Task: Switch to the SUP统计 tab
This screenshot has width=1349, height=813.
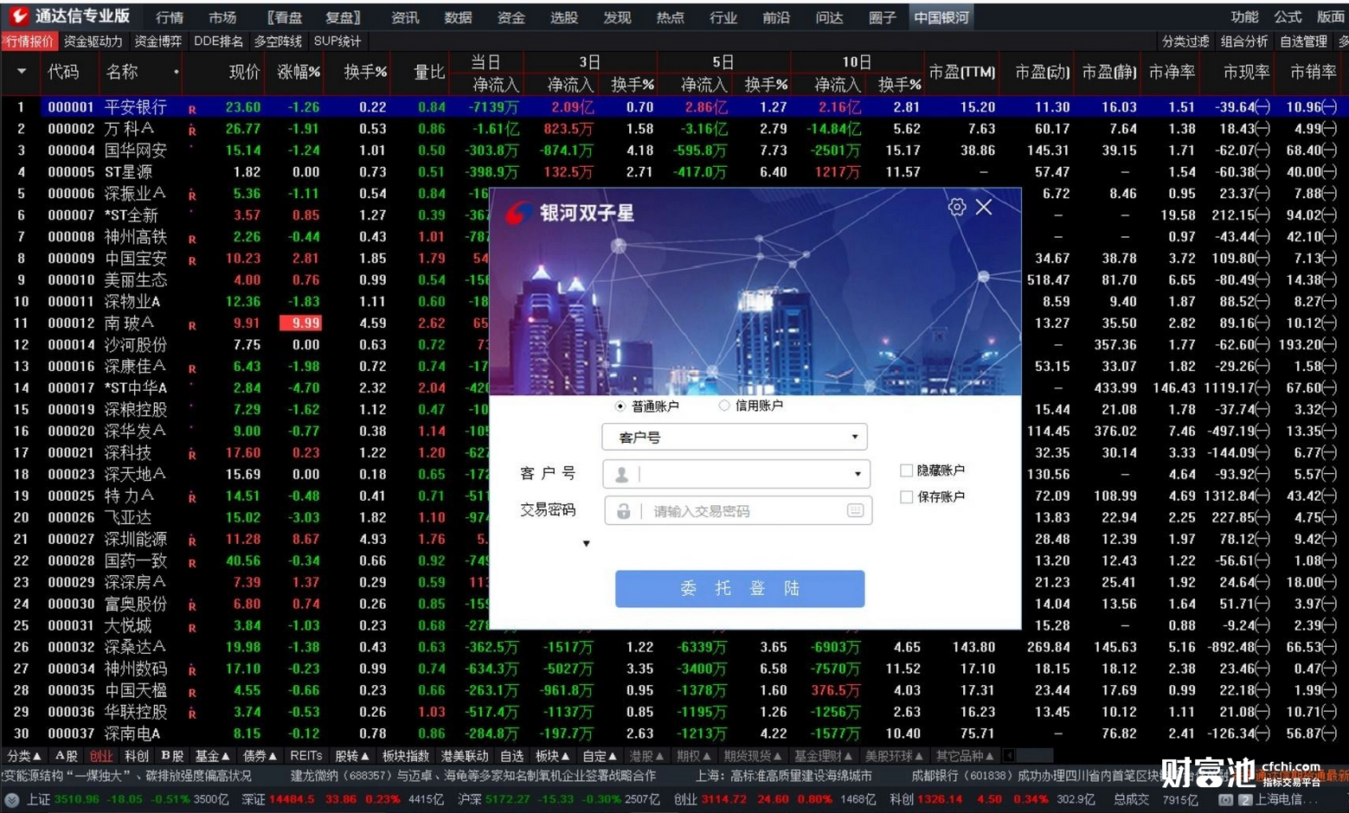Action: tap(337, 41)
